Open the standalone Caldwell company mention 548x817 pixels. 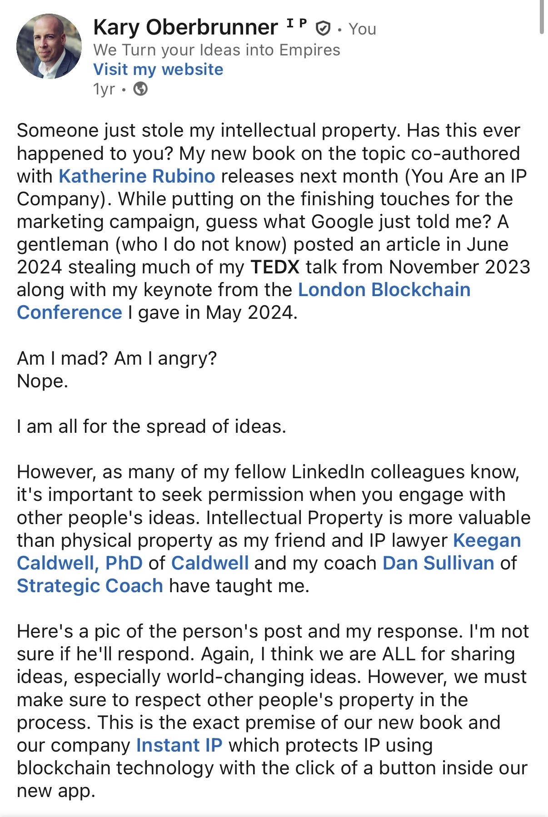click(210, 563)
